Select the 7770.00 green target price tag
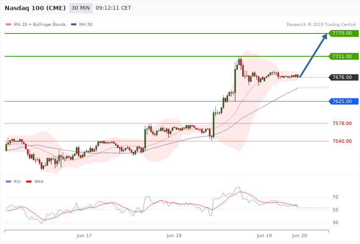This screenshot has width=360, height=244. click(344, 33)
